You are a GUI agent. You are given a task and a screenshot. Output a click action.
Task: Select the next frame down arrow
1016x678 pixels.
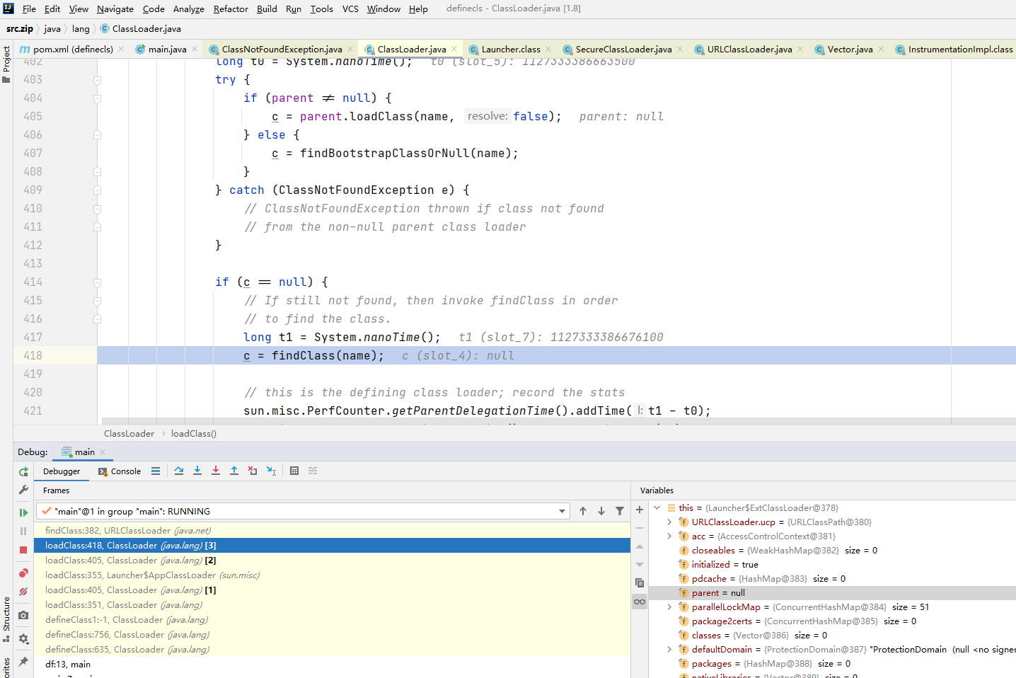(x=601, y=511)
